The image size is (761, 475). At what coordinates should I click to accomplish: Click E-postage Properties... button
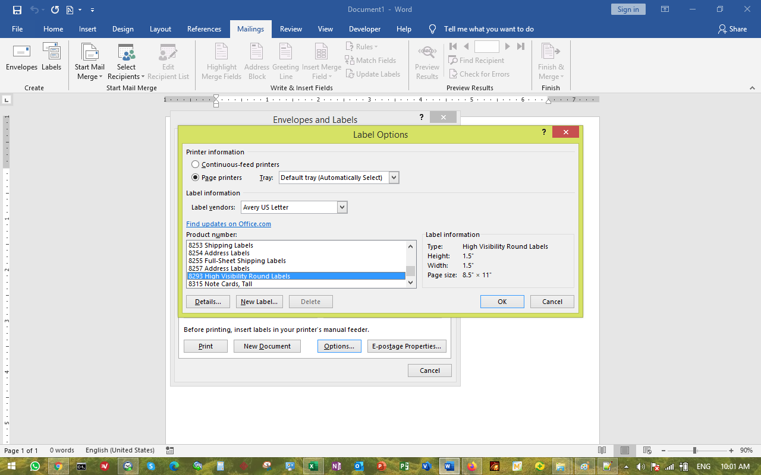[x=407, y=346]
